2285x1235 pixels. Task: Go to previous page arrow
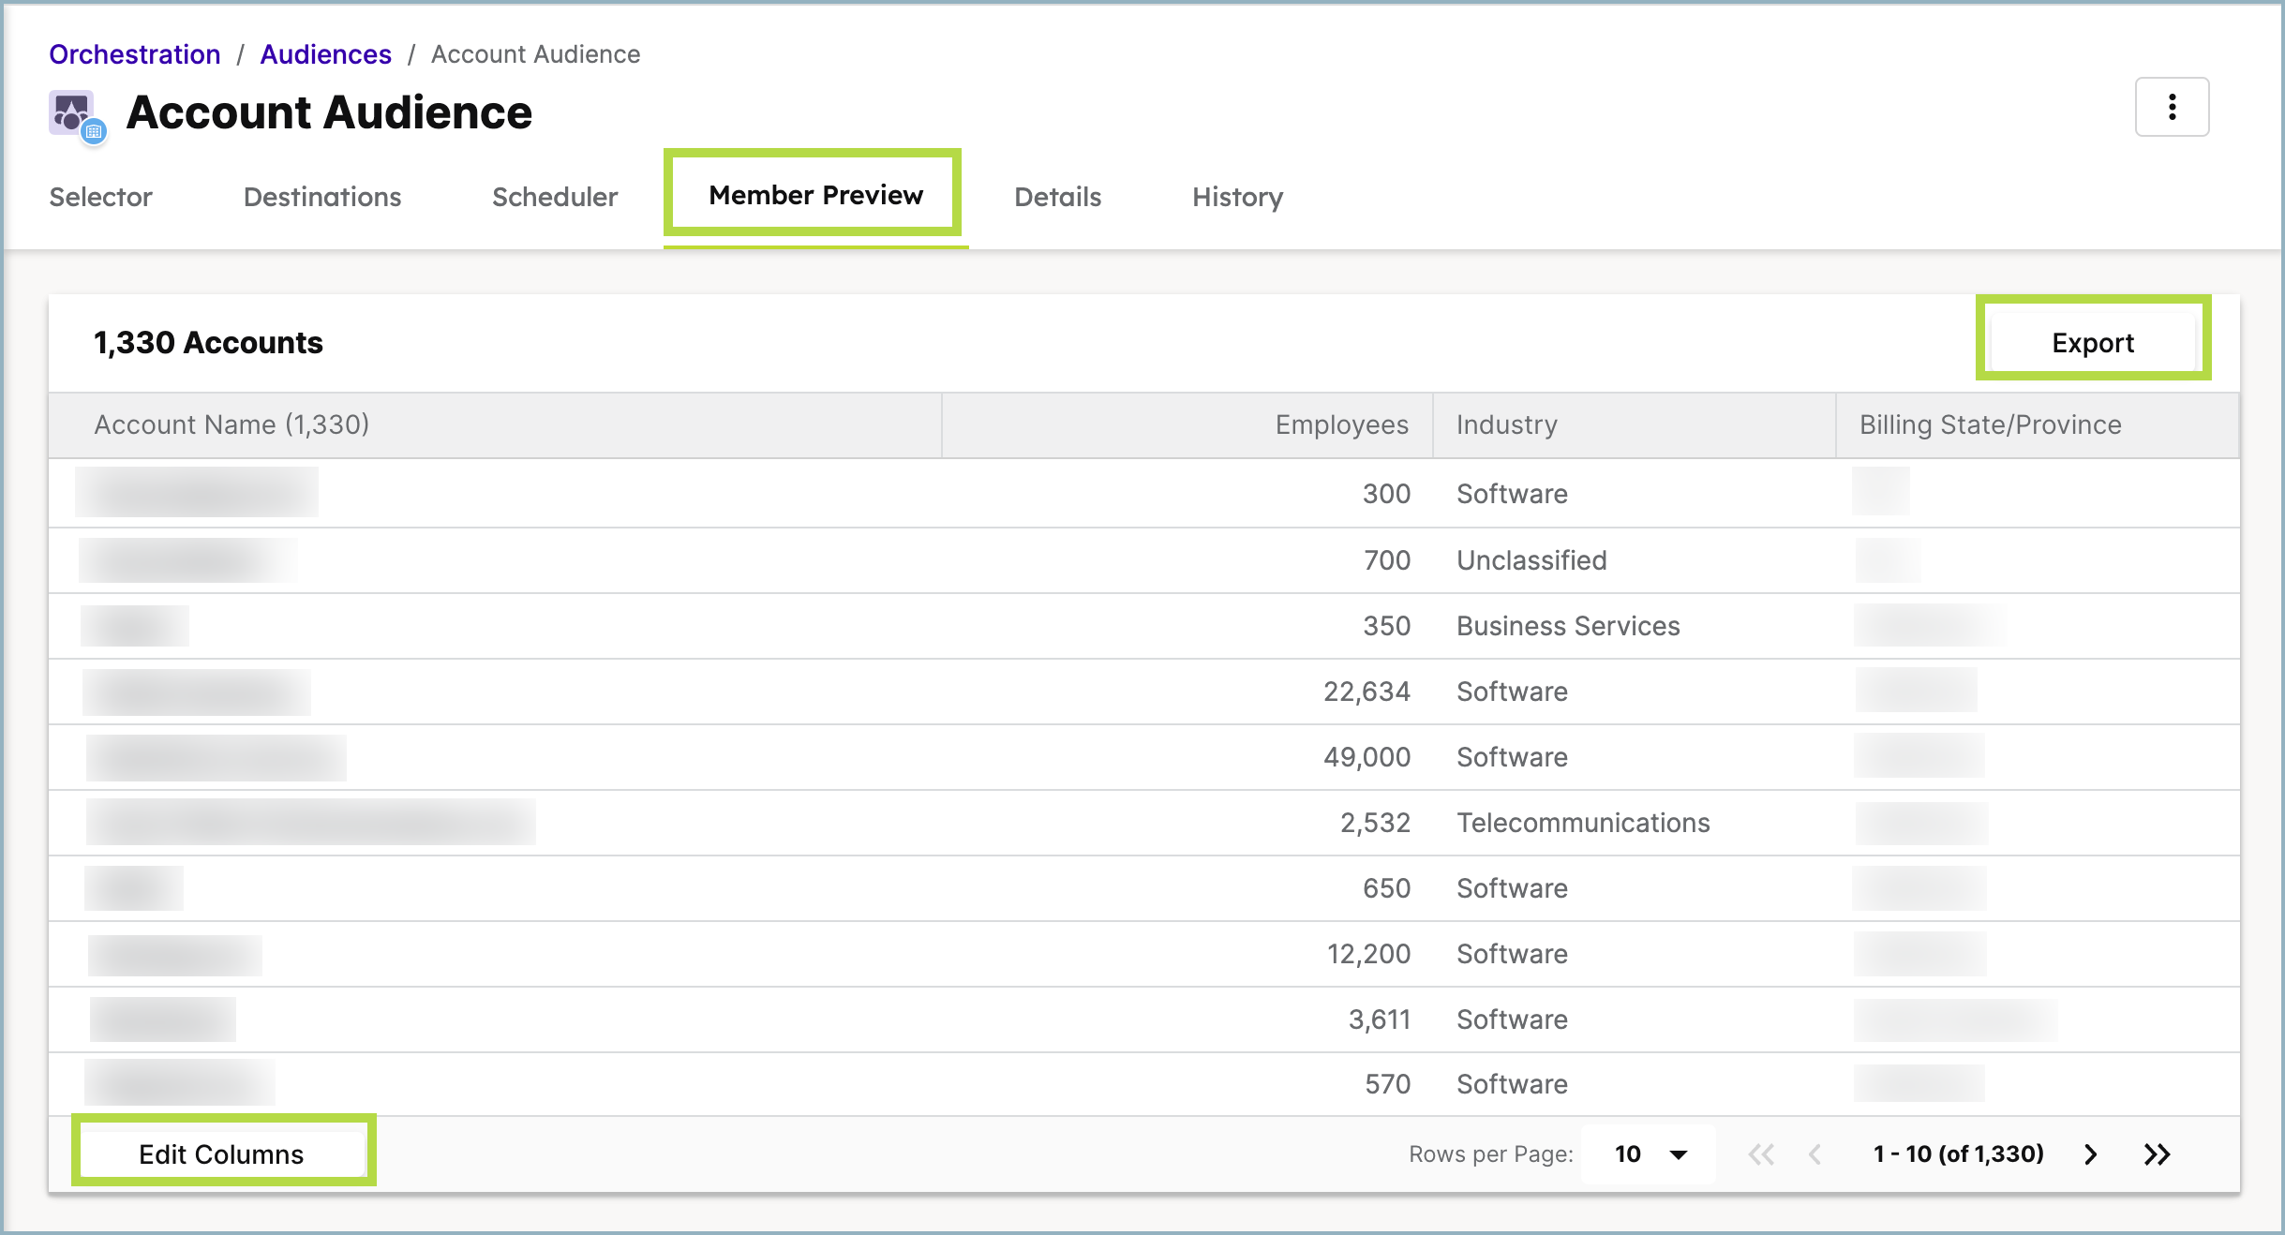click(x=1815, y=1154)
